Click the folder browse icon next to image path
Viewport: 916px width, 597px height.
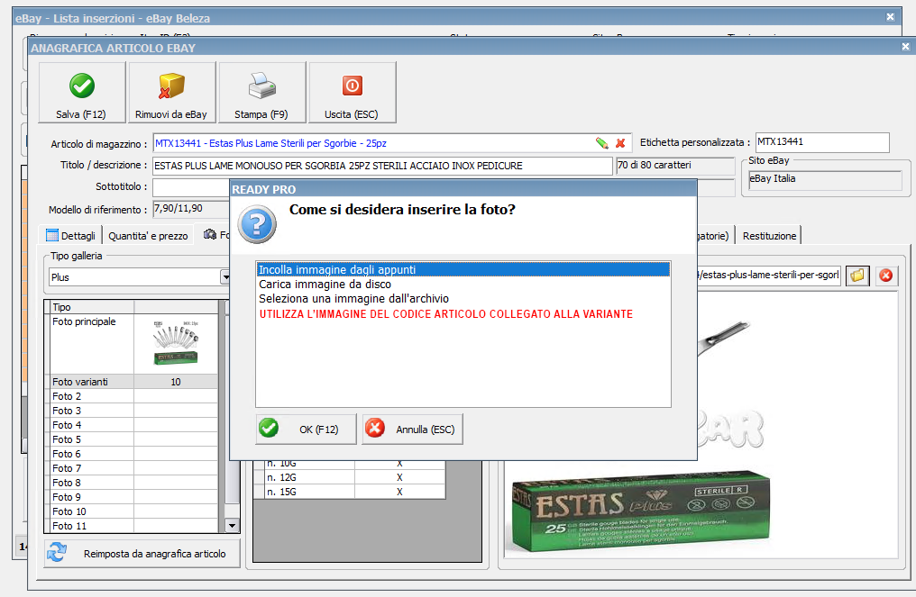[x=857, y=275]
